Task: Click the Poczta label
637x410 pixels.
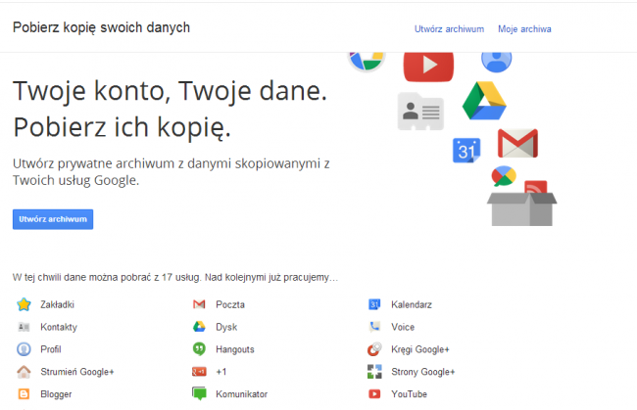Action: coord(230,304)
